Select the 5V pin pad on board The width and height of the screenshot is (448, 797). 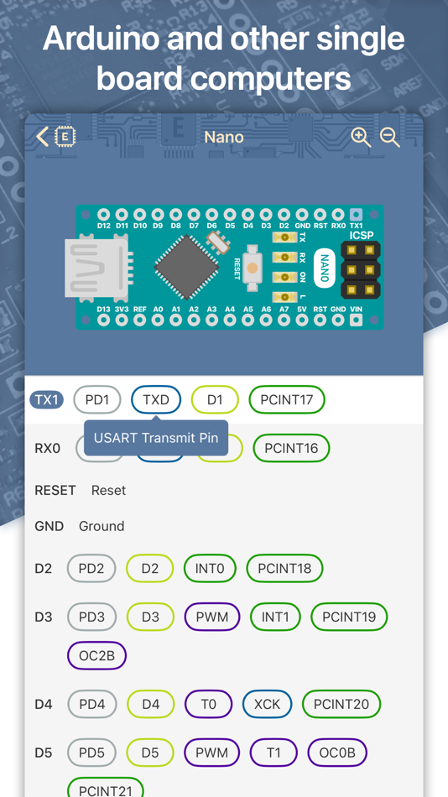point(302,320)
